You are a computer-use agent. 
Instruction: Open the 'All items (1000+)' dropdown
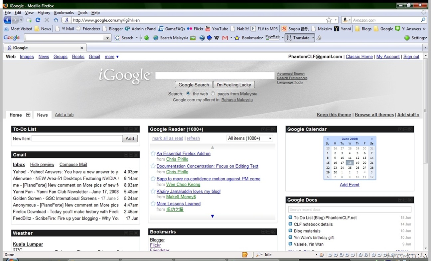[x=249, y=138]
